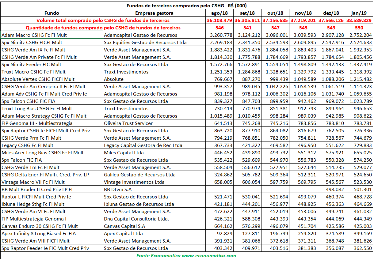
Task: Select cell 'BB Mult Bruder II Cred Priv LP FI'
Action: (x=52, y=190)
